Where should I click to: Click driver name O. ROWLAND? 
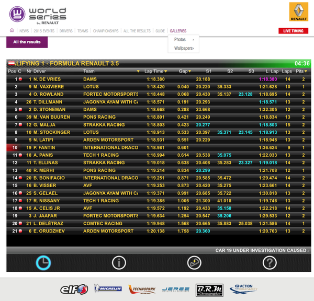point(49,94)
